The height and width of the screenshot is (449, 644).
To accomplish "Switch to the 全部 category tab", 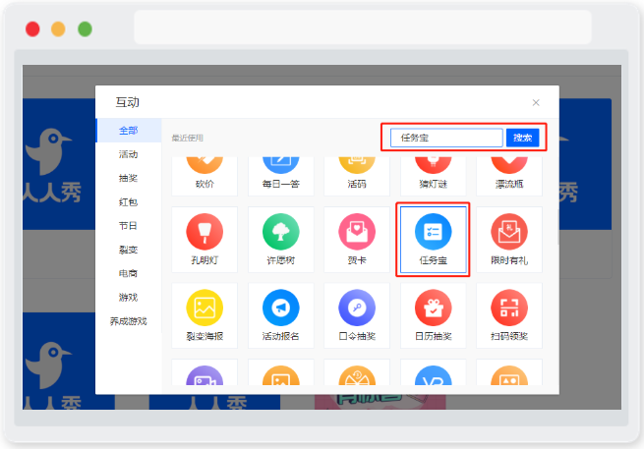I will [128, 131].
